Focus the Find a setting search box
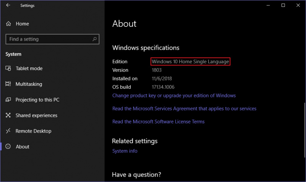The width and height of the screenshot is (306, 182). point(52,39)
